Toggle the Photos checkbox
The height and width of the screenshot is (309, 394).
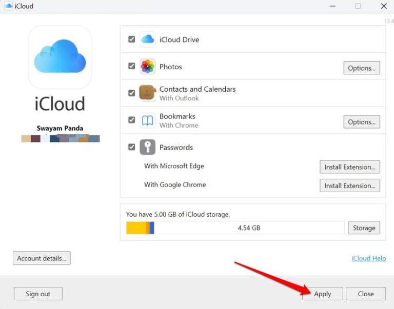tap(132, 67)
